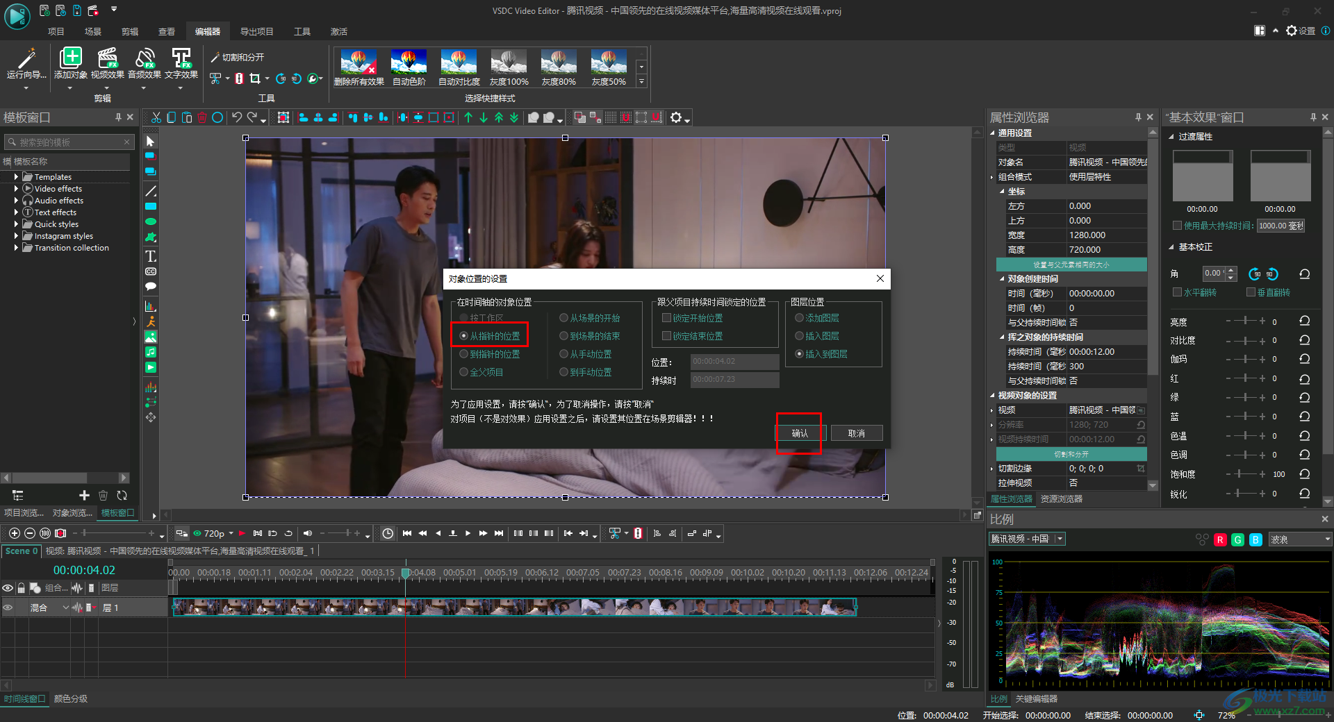
Task: Switch to Resources browser tab
Action: click(x=1061, y=498)
